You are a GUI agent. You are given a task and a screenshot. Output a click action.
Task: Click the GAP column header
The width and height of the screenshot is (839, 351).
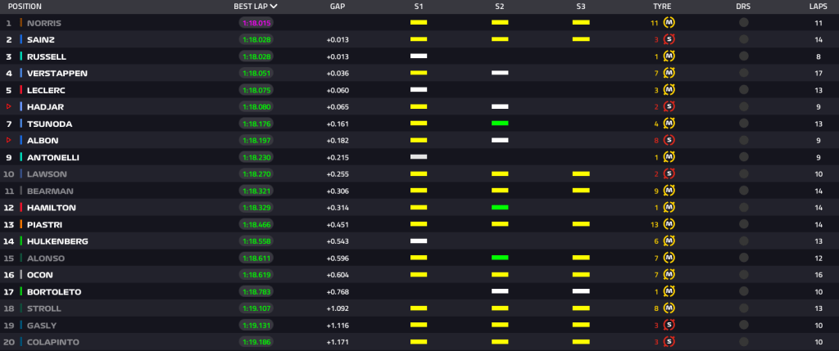pos(338,7)
